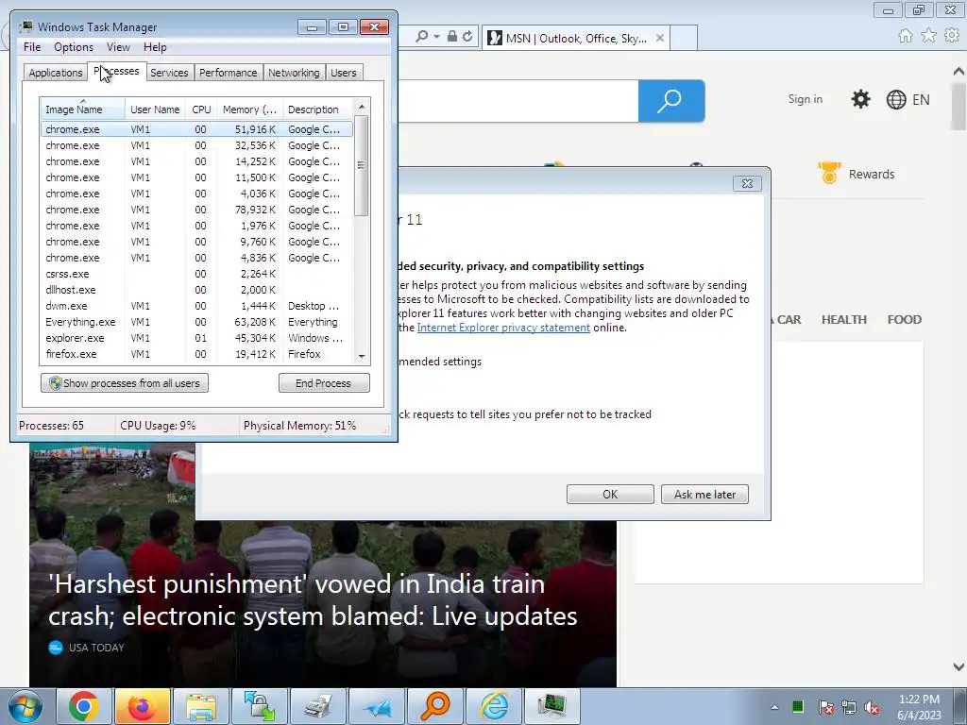The height and width of the screenshot is (725, 967).
Task: Click process list scroll down arrow
Action: tap(362, 356)
